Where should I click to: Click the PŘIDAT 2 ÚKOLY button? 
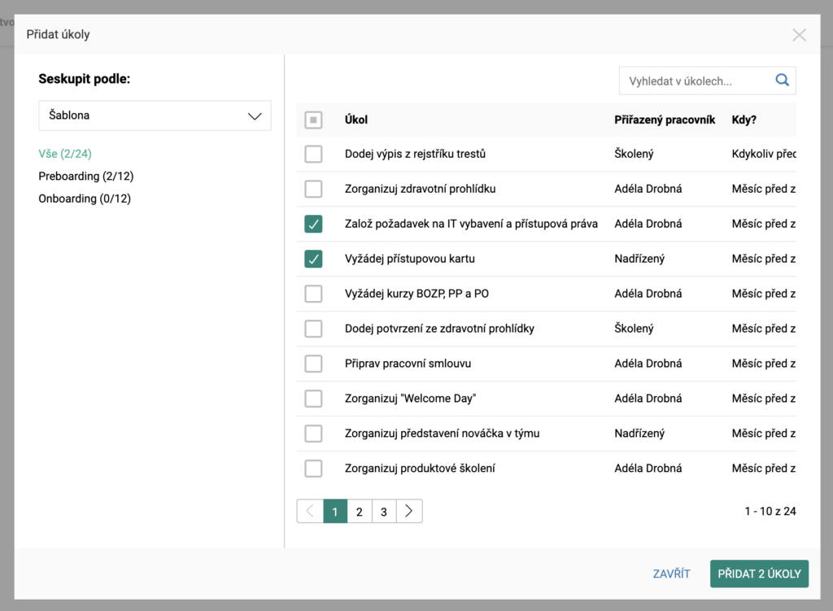click(x=759, y=574)
